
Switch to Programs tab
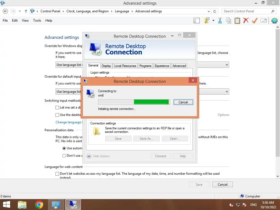click(x=145, y=66)
